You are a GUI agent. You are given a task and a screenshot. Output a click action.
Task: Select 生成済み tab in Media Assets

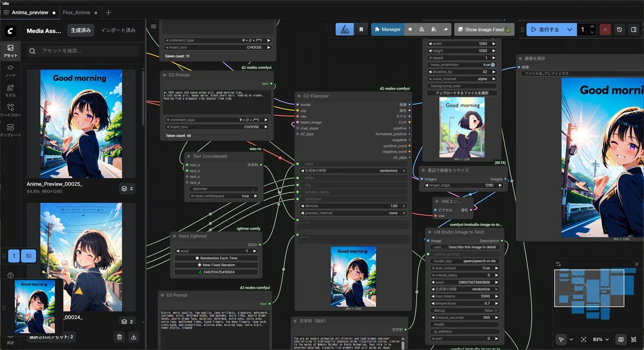[x=81, y=31]
